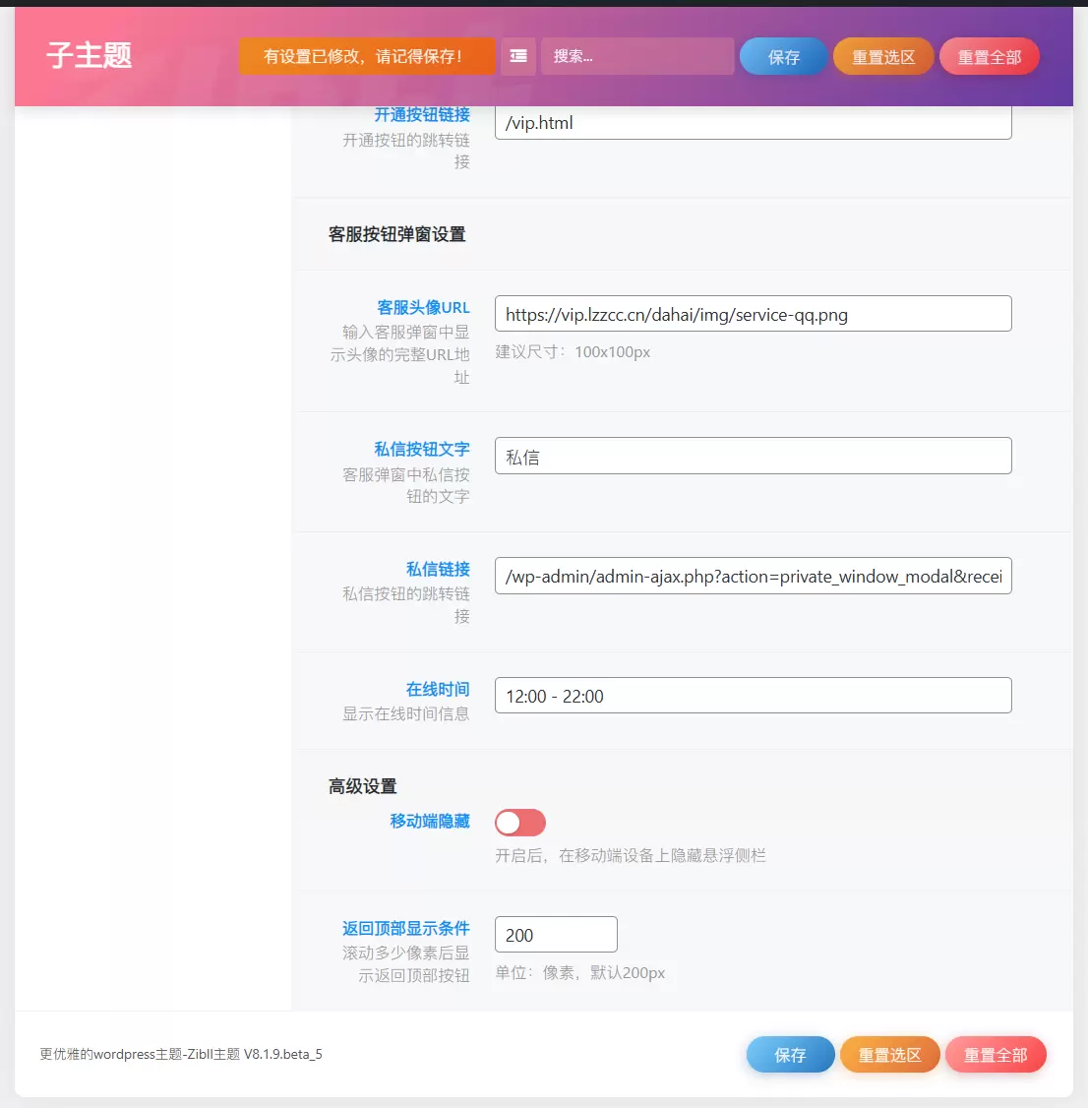Click the top 保存 button
This screenshot has width=1088, height=1108.
point(783,56)
